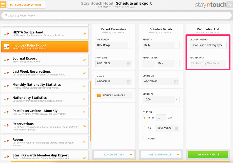233x163 pixels.
Task: Click Stash Rewards Membership Export chevron arrows
Action: 84,158
